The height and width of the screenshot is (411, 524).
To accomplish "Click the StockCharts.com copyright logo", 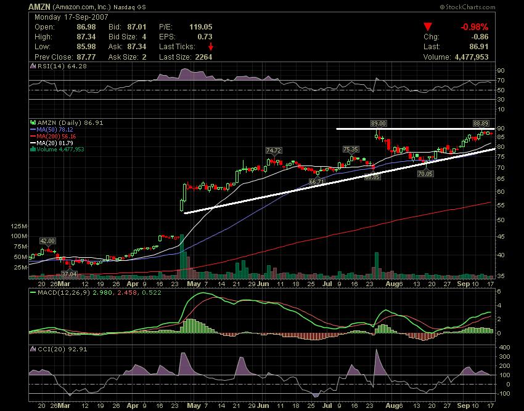I will click(x=467, y=7).
